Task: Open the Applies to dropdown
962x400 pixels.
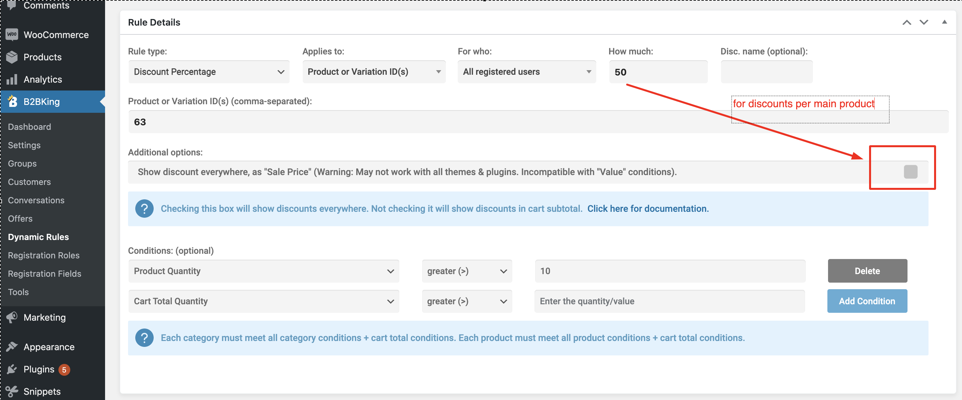Action: pyautogui.click(x=374, y=71)
